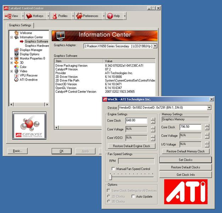Click the Apply button
Viewport: 222px width, 213px height.
85,151
